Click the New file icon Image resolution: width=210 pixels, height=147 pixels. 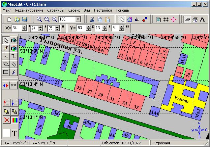point(10,20)
